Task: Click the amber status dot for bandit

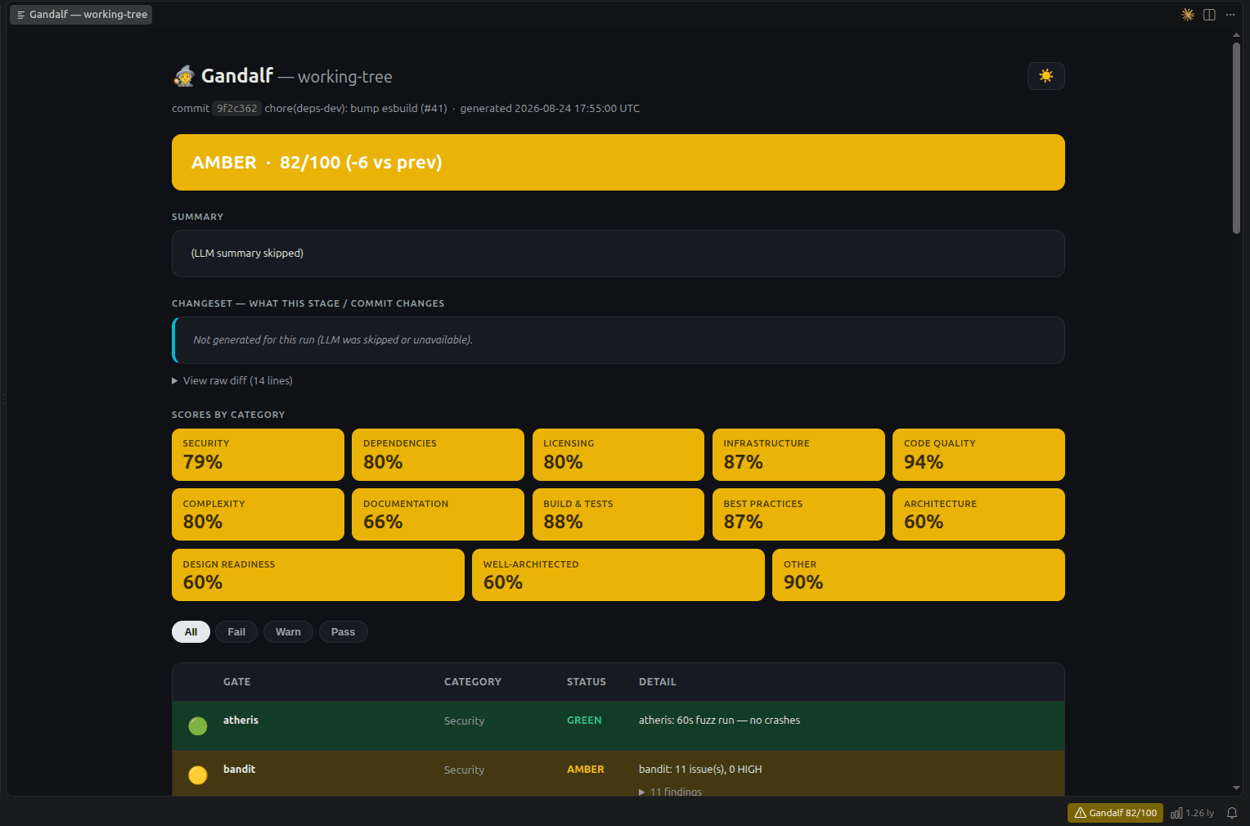Action: tap(198, 774)
